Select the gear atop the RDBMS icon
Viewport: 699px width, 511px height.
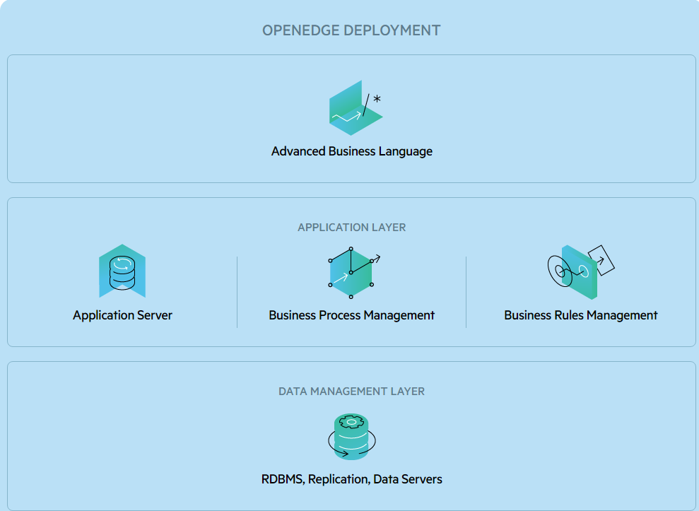pyautogui.click(x=352, y=422)
